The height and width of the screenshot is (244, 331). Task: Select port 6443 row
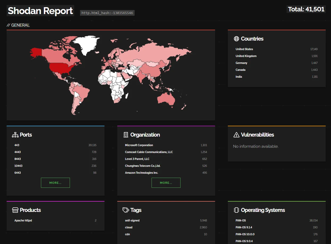click(55, 173)
